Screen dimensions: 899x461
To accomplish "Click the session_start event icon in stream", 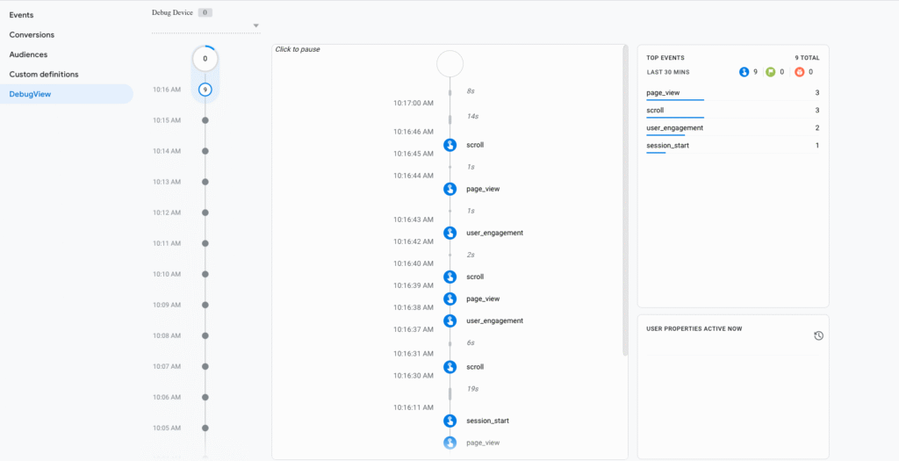I will click(x=449, y=421).
